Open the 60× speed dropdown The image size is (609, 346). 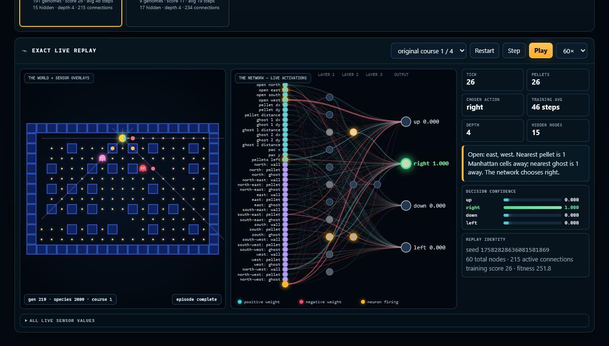coord(571,50)
